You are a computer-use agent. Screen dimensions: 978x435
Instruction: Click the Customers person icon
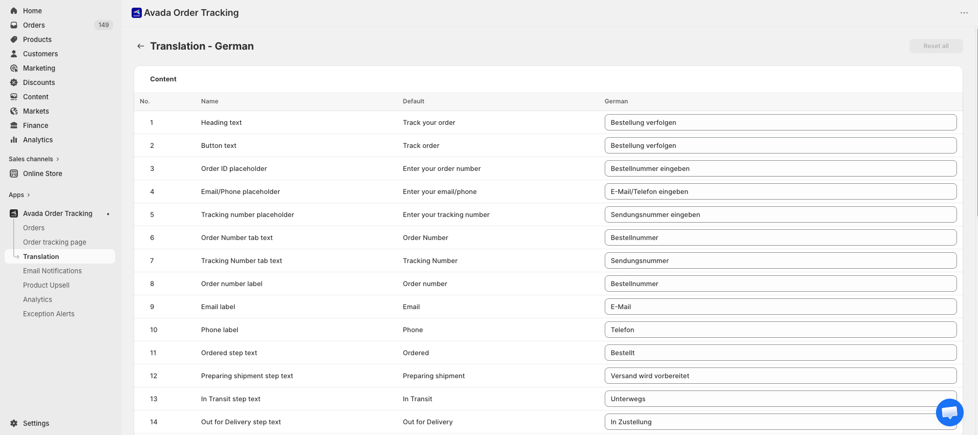pos(14,54)
